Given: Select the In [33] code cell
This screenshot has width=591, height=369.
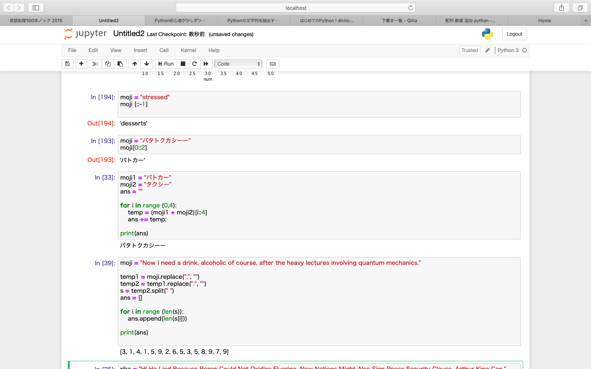Looking at the screenshot, I should click(319, 205).
